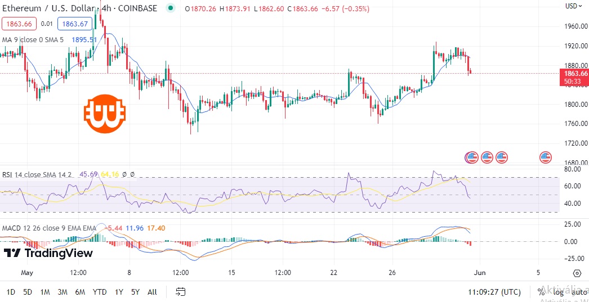
Task: Click the 1720.00 price scale label
Action: tap(575, 143)
